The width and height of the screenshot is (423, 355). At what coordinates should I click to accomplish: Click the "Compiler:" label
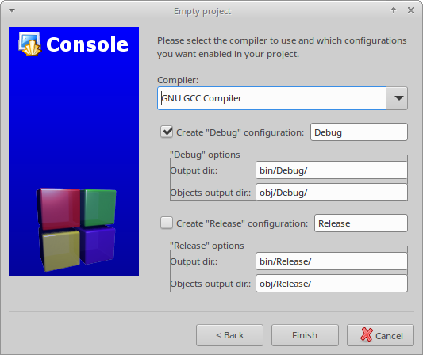(178, 80)
